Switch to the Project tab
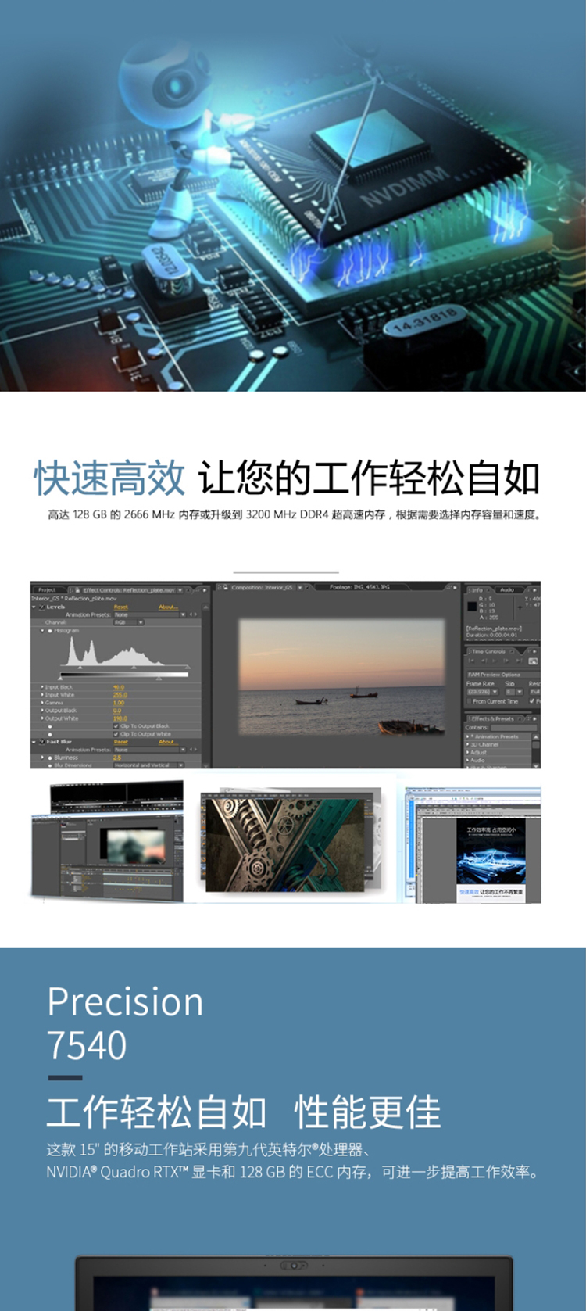The image size is (586, 1311). click(x=47, y=589)
